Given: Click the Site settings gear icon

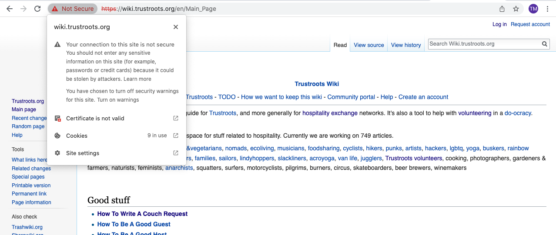Looking at the screenshot, I should coord(57,153).
